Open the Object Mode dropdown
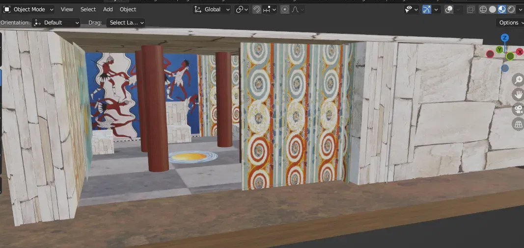The width and height of the screenshot is (524, 248). pos(28,9)
